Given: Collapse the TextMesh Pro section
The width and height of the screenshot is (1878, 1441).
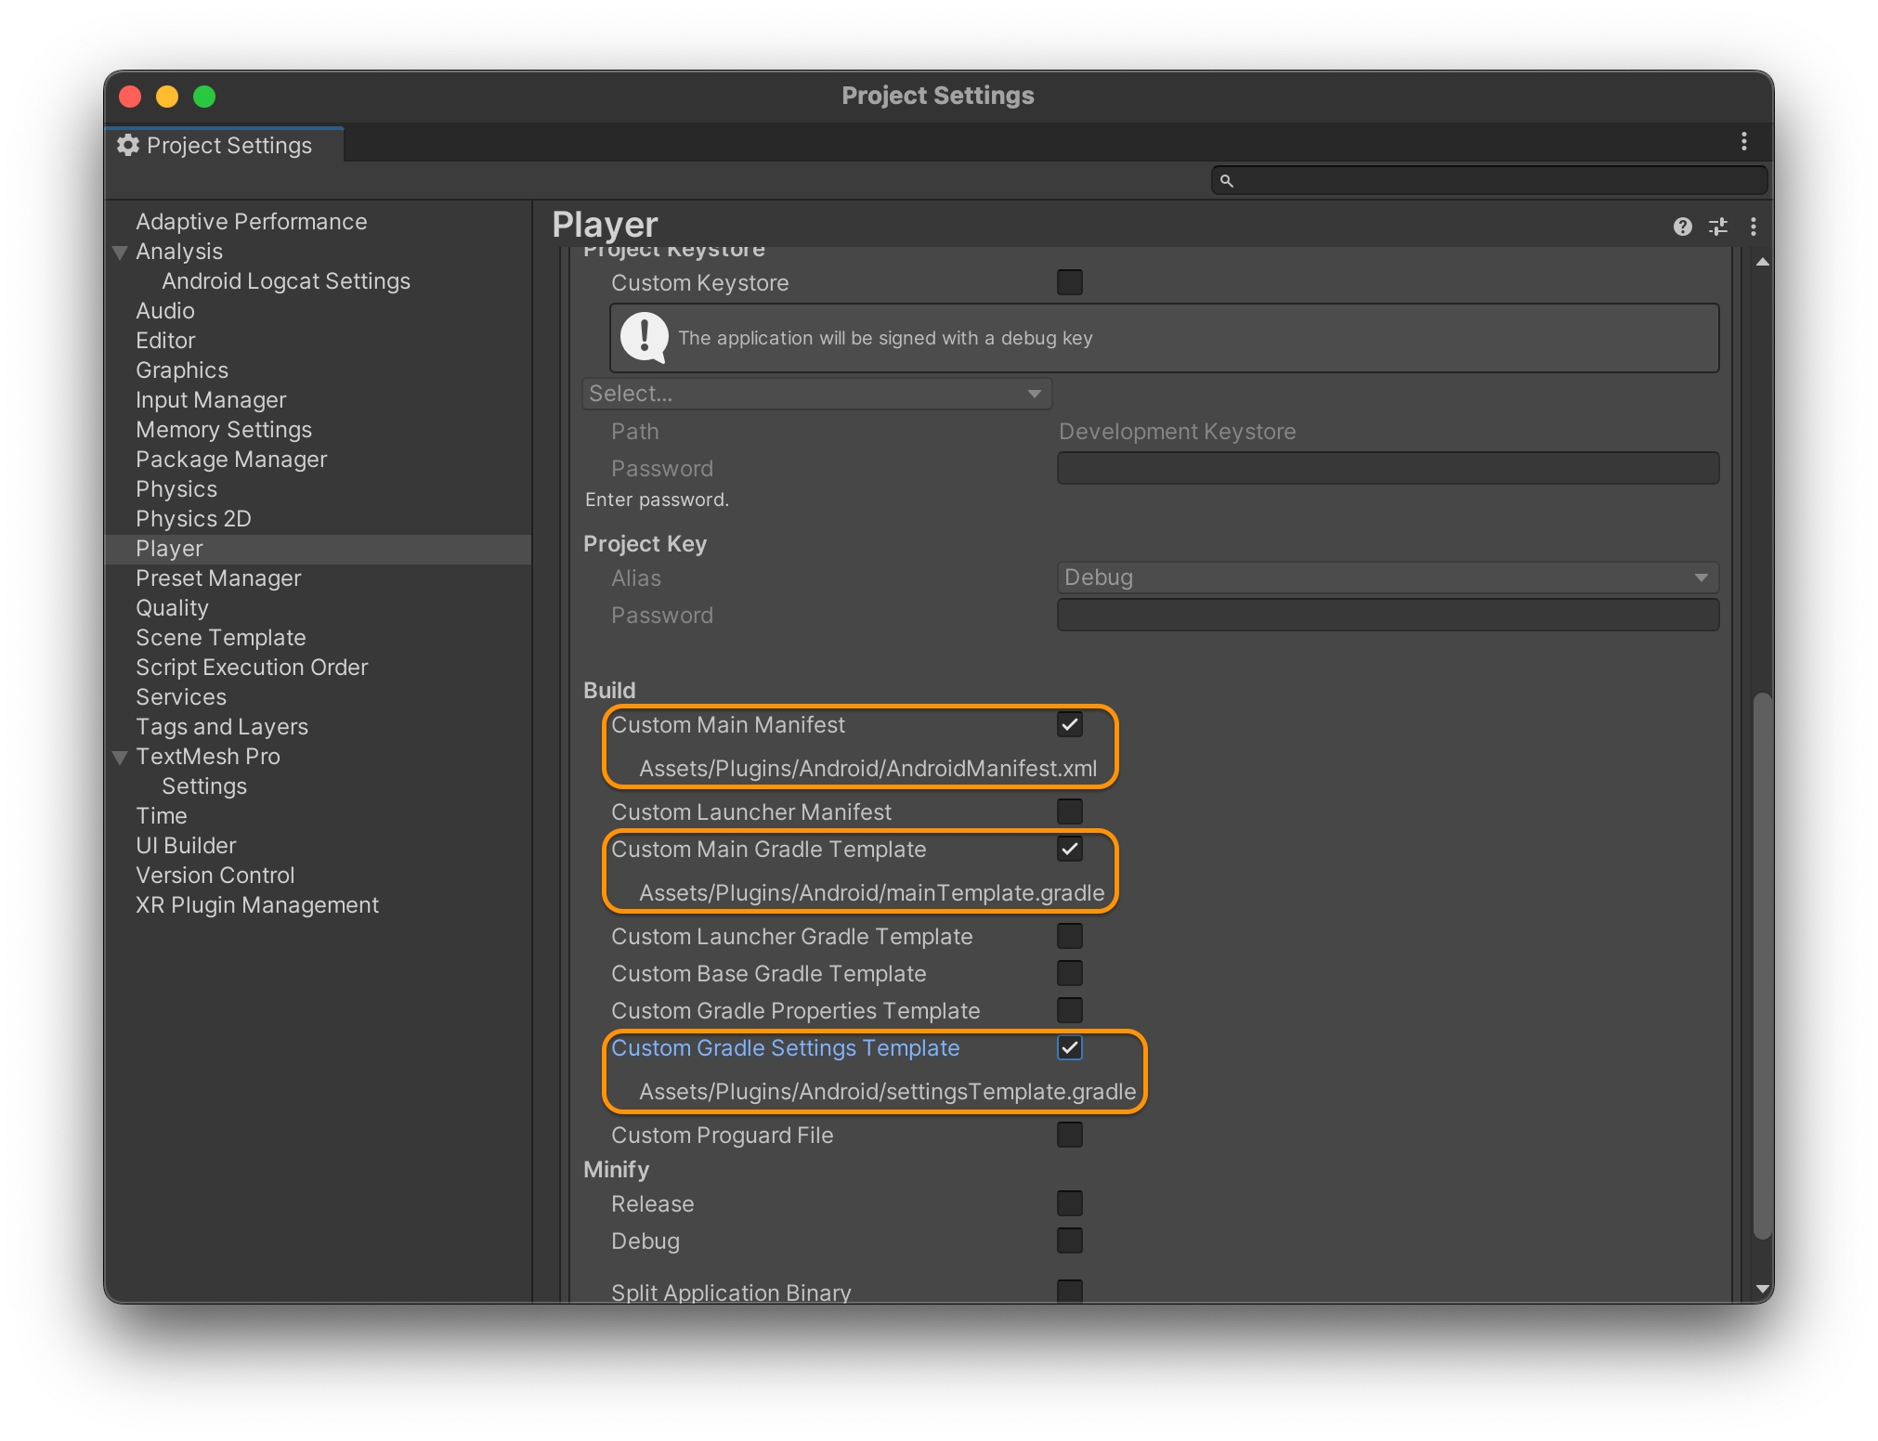Looking at the screenshot, I should (120, 757).
